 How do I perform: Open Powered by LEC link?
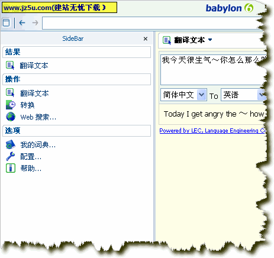(x=212, y=131)
